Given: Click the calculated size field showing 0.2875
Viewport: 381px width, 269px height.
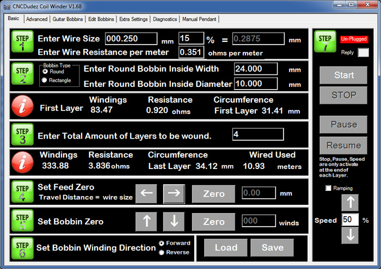Looking at the screenshot, I should click(x=259, y=39).
